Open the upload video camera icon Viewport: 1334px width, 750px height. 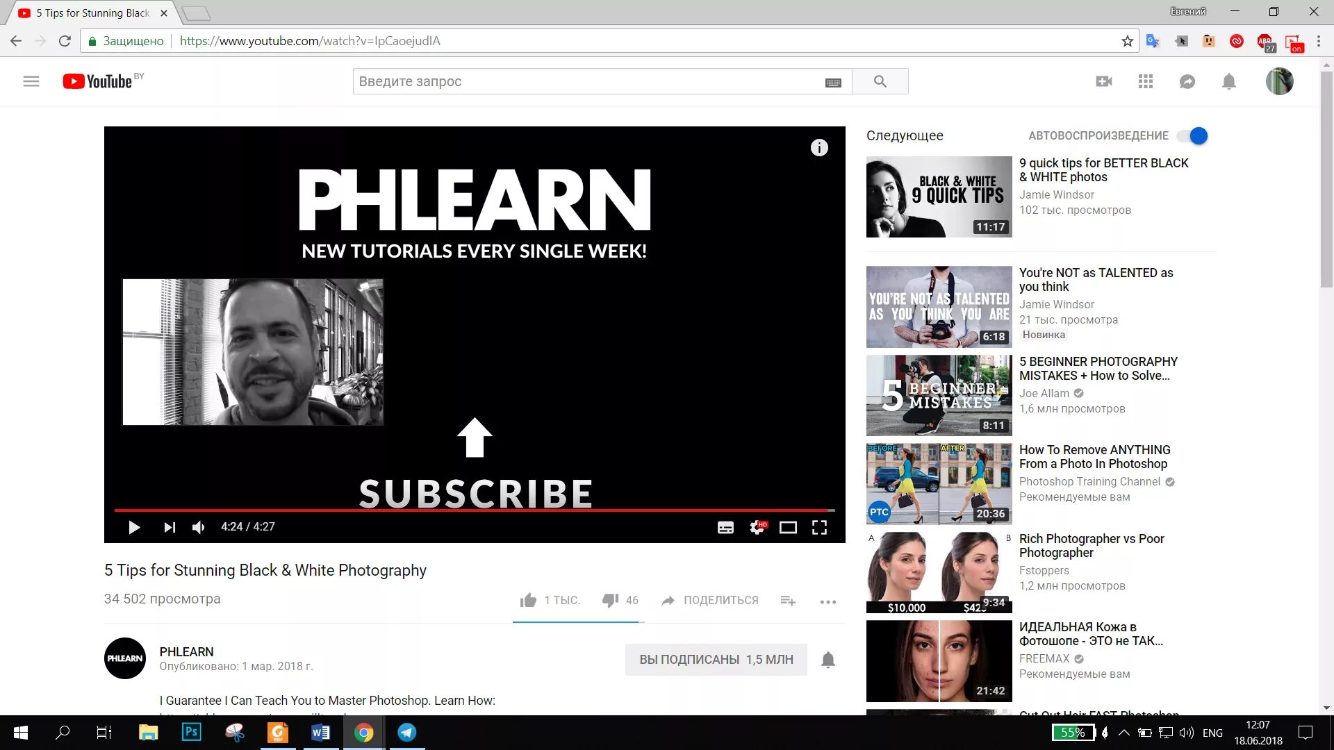click(x=1104, y=81)
